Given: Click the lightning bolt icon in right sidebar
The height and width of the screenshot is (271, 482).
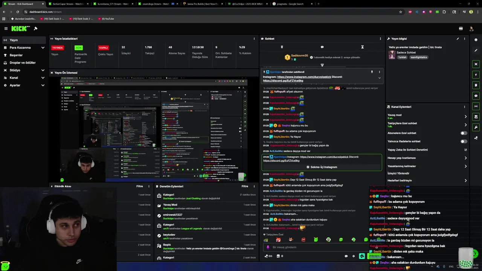Looking at the screenshot, I should 476,75.
